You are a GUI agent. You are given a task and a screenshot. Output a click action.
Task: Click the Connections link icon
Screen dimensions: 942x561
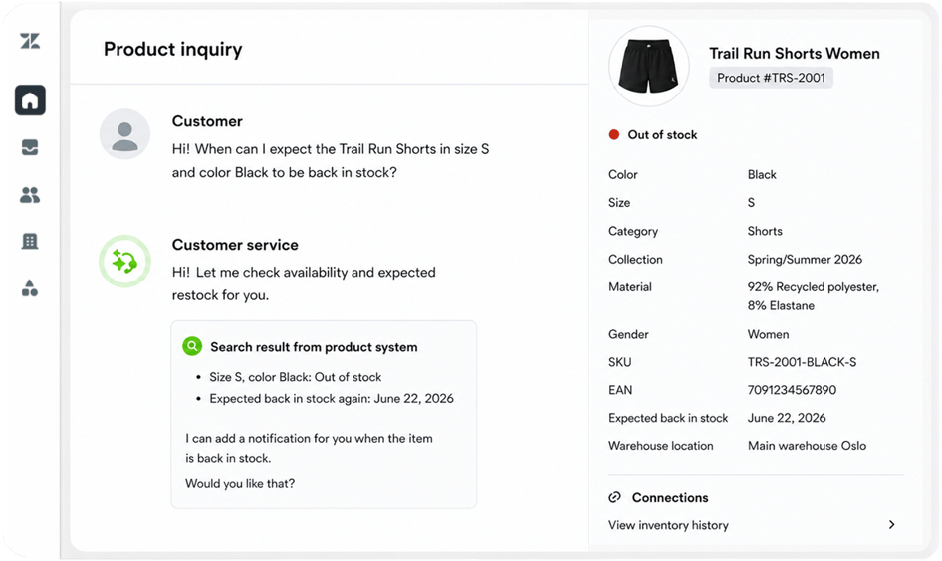(x=614, y=497)
